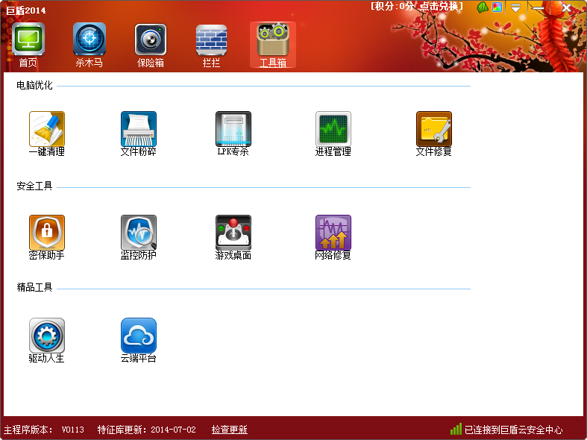Click the green signal bars status icon
587x440 pixels.
(456, 429)
